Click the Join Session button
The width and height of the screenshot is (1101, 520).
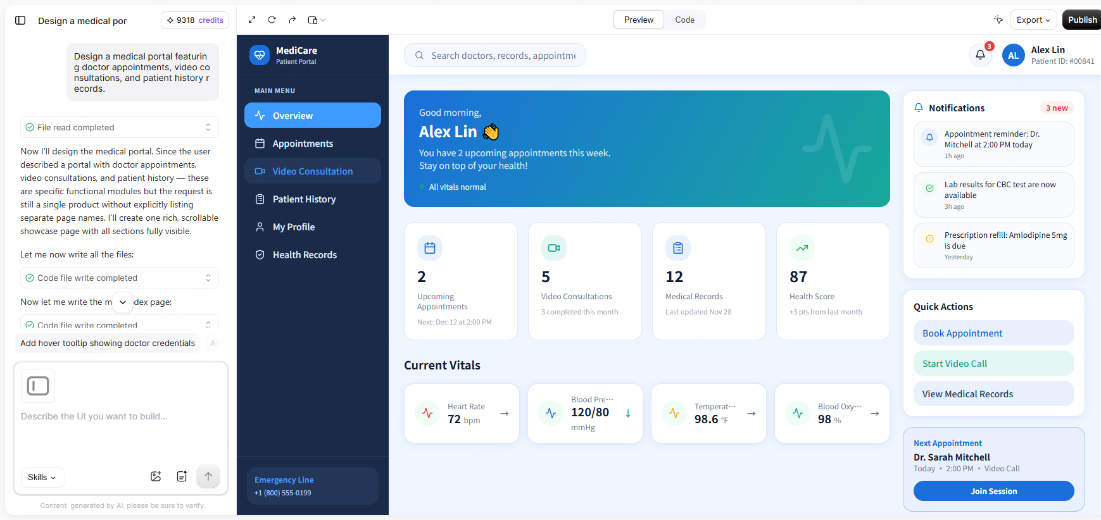pyautogui.click(x=993, y=491)
